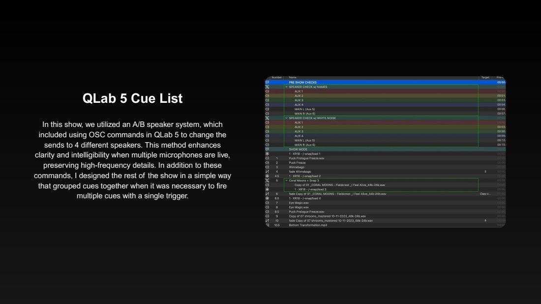
Task: Click the memo icon beside PRE SHOW CHECKS
Action: pyautogui.click(x=268, y=82)
